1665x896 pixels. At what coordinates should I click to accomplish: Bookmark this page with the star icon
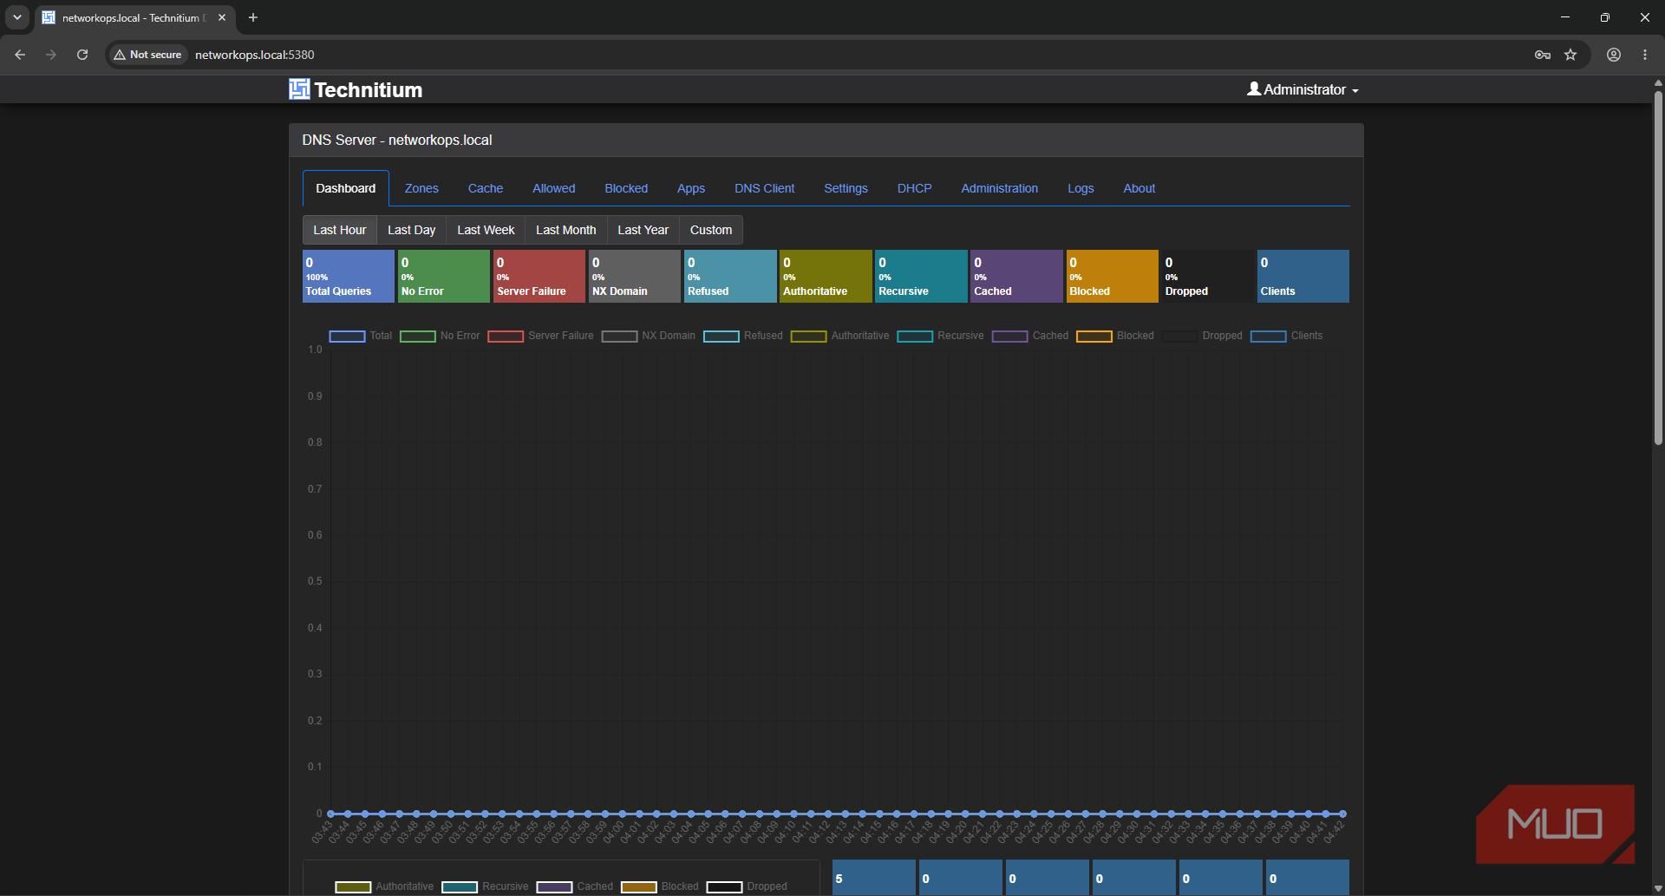1570,55
